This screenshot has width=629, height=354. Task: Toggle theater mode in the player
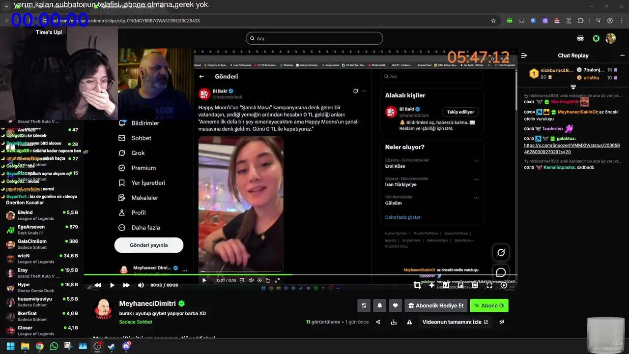pos(475,285)
